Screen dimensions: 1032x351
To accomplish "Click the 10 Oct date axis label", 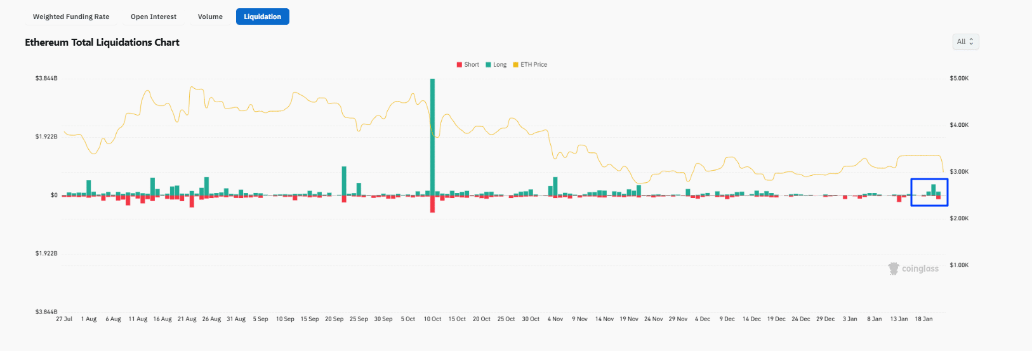I will 432,319.
